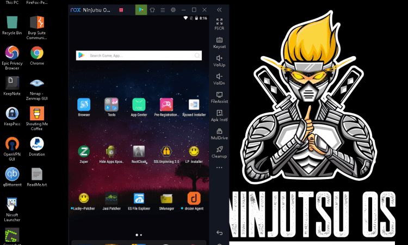Select Burp Suite Community desktop icon
408x245 pixels.
point(36,28)
